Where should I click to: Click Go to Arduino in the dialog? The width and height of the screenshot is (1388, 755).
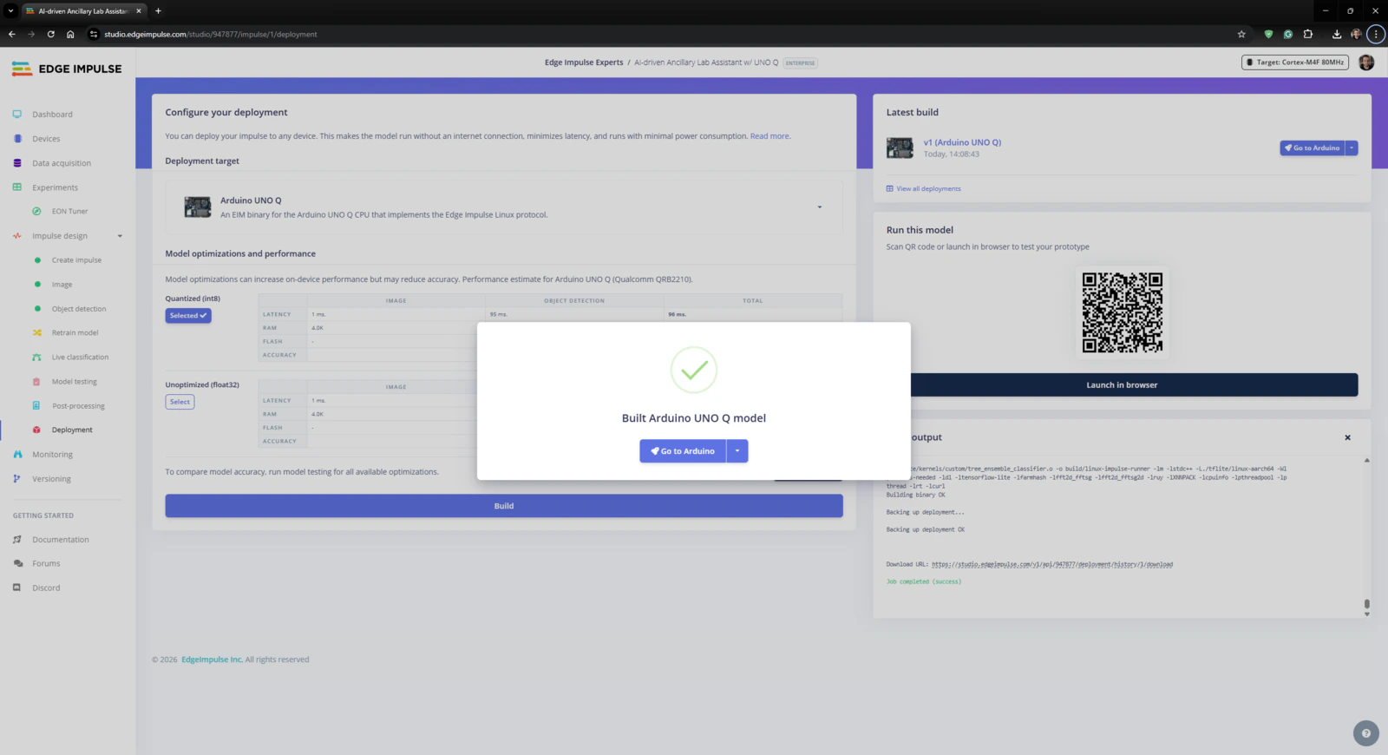(x=683, y=451)
